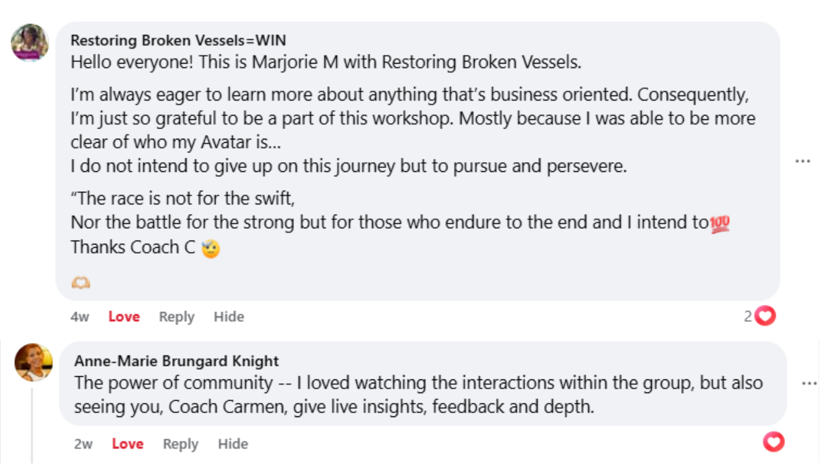Open 'Anne-Marie Brungard Knight' name link
Image resolution: width=831 pixels, height=467 pixels.
coord(177,361)
